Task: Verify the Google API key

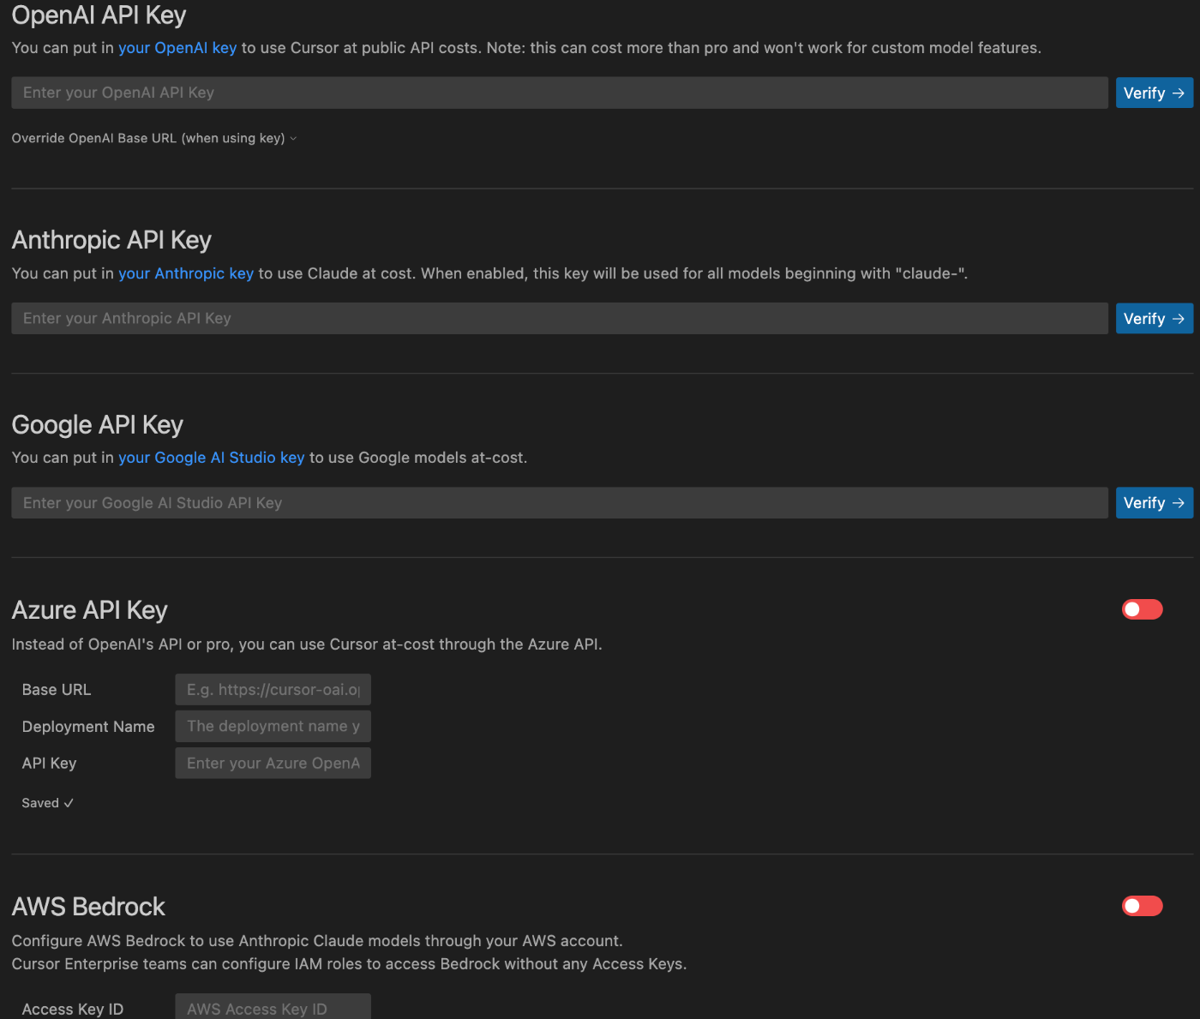Action: [x=1154, y=503]
